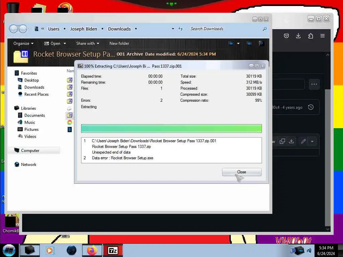Open Firefox Pocket icon in browser toolbar
Image resolution: width=343 pixels, height=257 pixels.
click(x=286, y=36)
